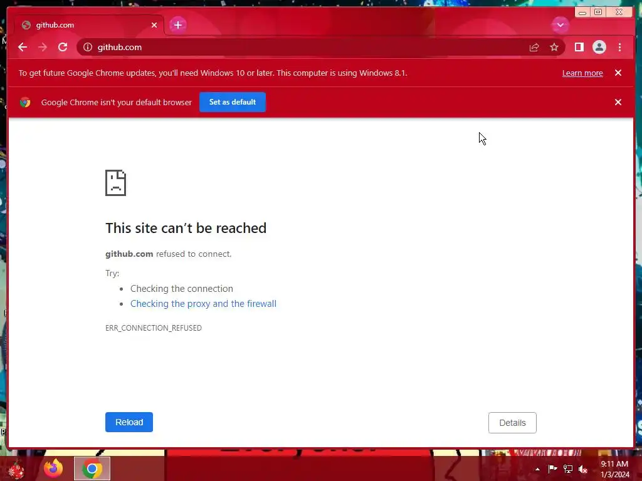
Task: Open Chrome's three-dot menu
Action: tap(619, 47)
